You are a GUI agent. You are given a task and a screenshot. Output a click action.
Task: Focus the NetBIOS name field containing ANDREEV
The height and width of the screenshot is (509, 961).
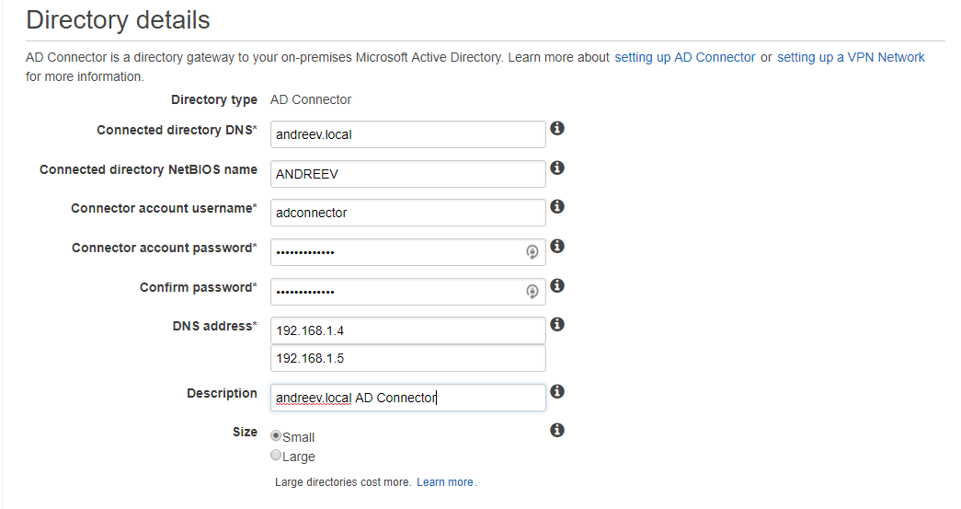(407, 174)
